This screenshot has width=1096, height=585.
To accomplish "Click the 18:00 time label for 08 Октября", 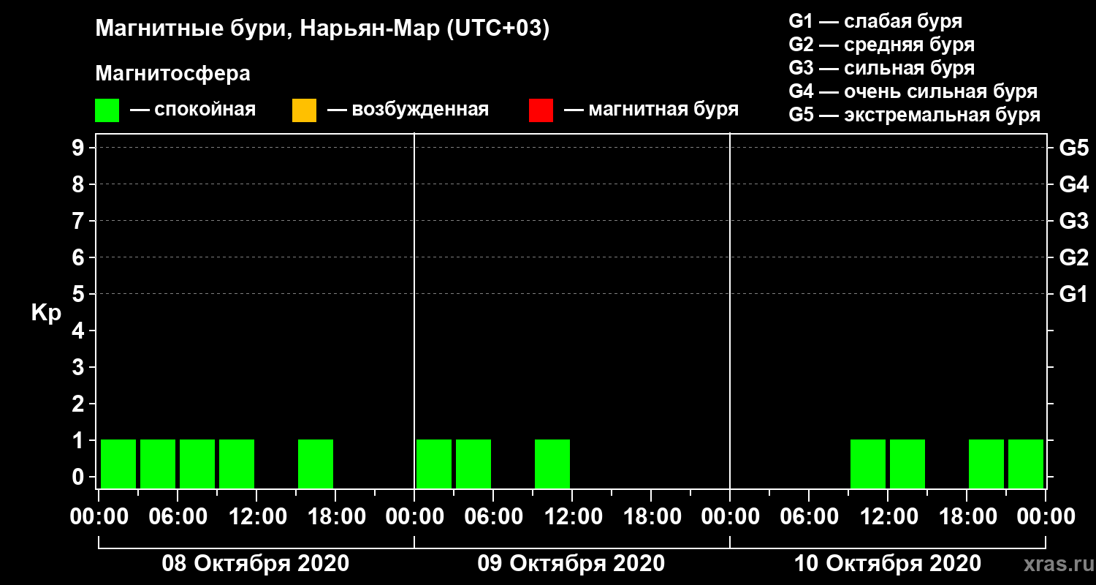I will tap(335, 516).
